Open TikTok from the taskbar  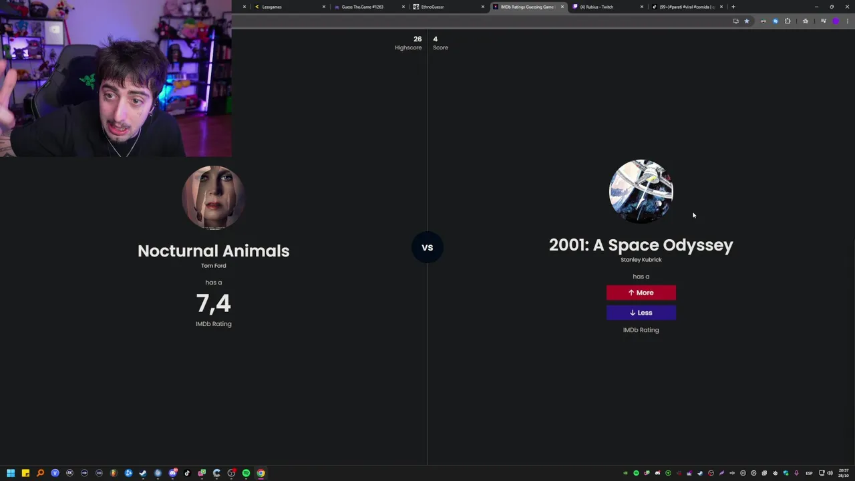click(x=187, y=473)
